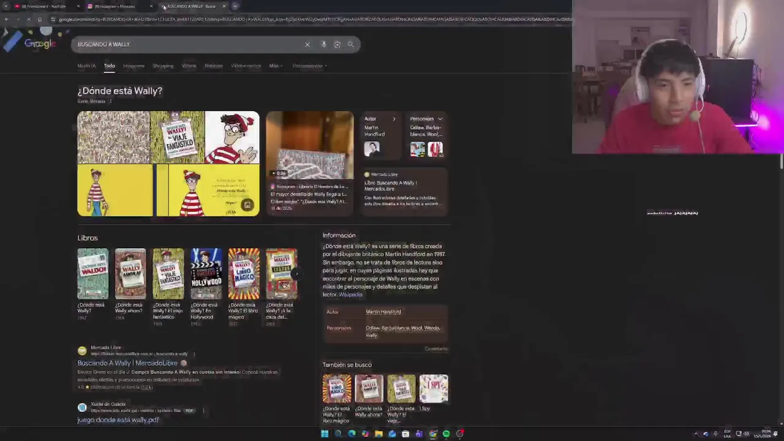Screen dimensions: 784x441
Task: Open the Noticias results tab
Action: pyautogui.click(x=214, y=66)
